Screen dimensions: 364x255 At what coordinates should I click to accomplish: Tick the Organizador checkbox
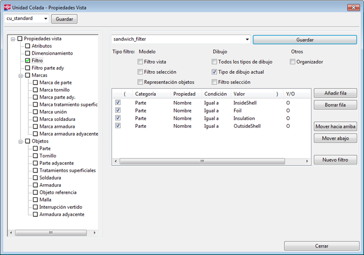pos(293,62)
